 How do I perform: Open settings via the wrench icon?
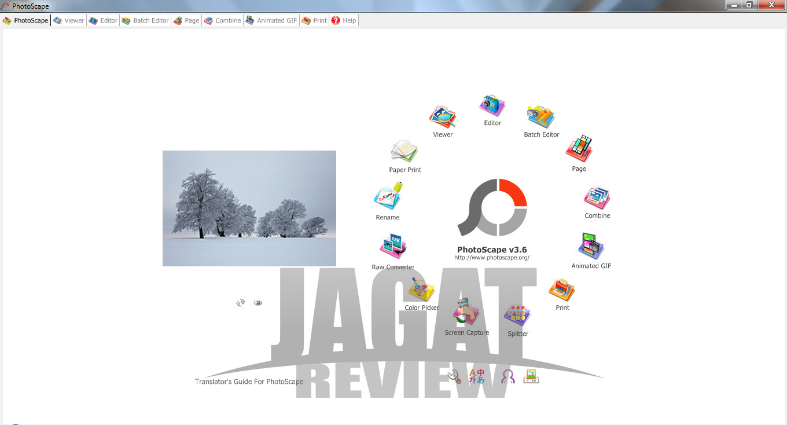(454, 376)
